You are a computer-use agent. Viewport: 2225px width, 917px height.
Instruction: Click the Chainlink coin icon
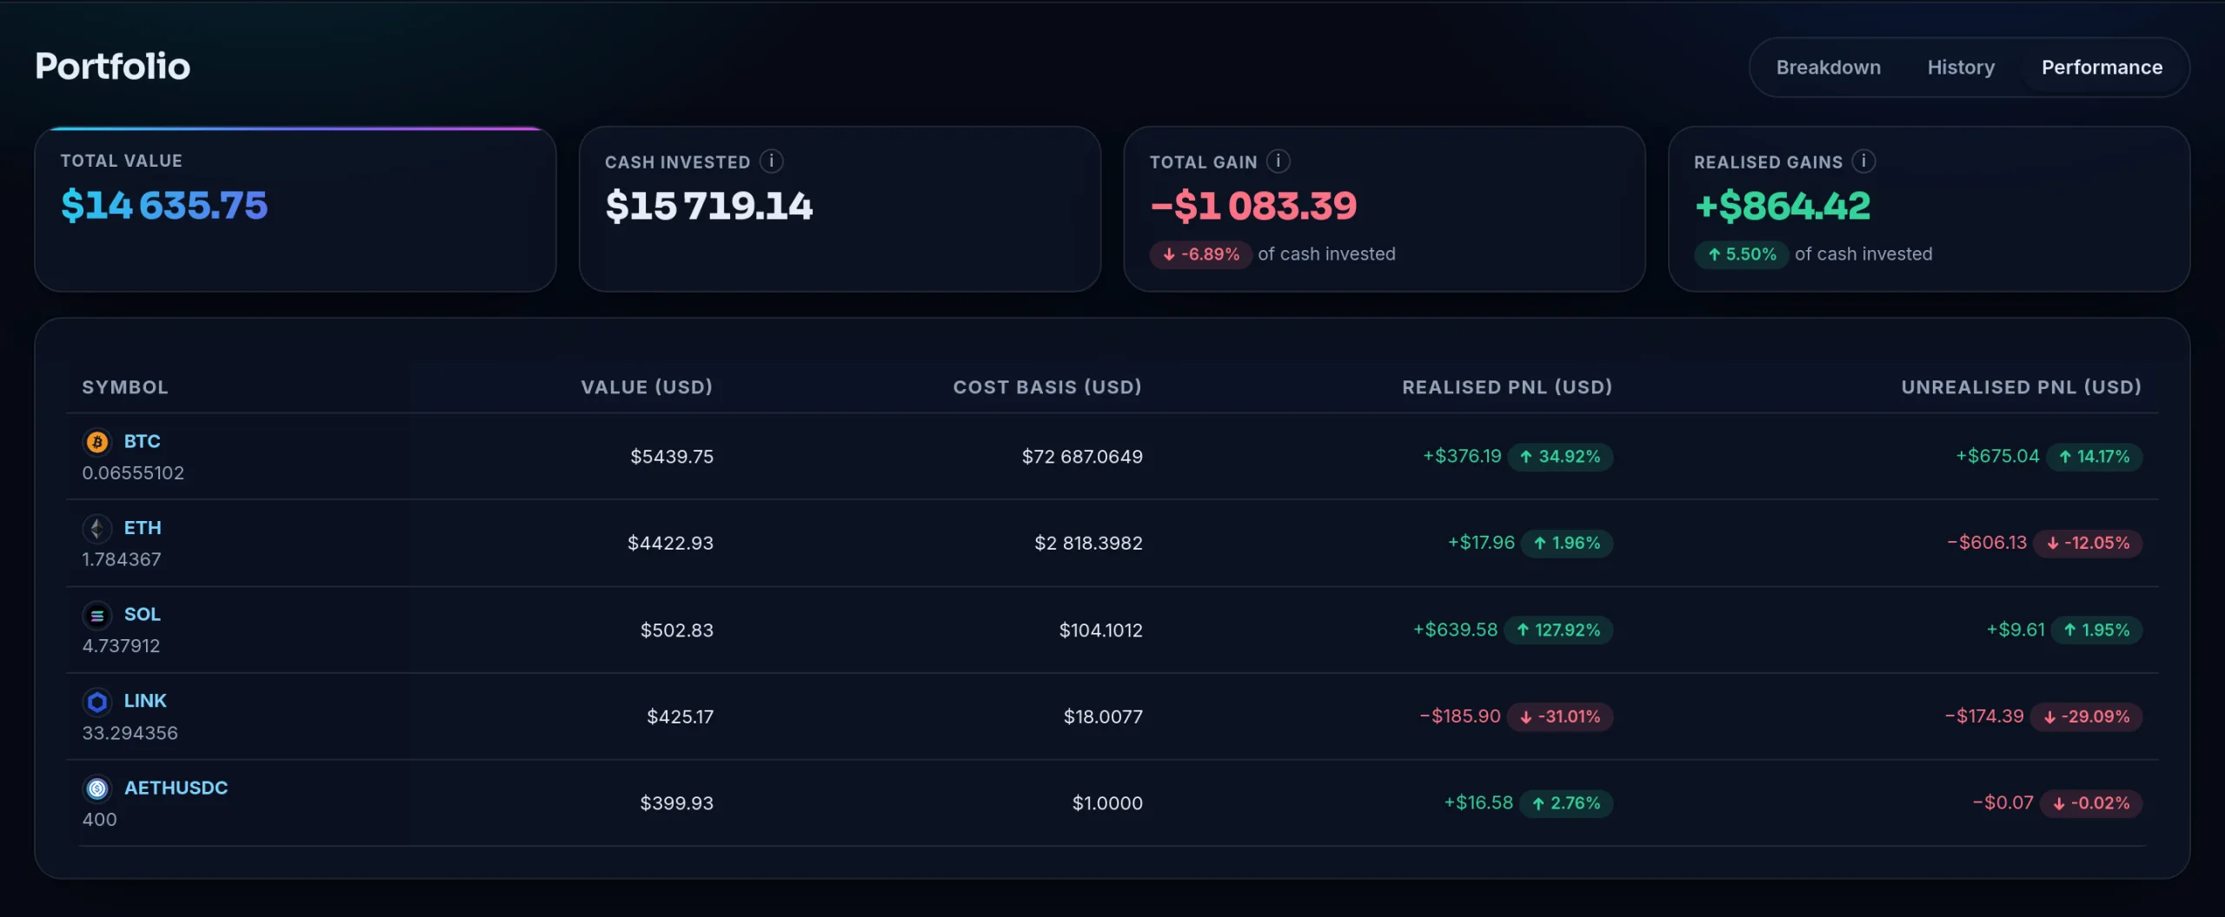(97, 701)
